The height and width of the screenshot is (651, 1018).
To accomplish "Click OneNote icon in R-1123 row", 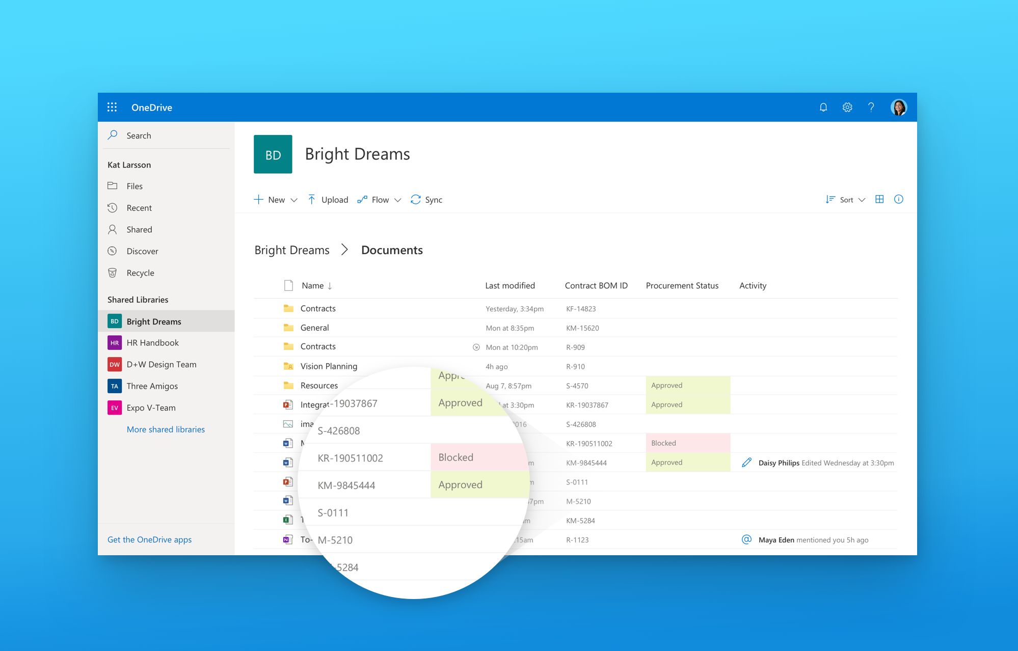I will point(288,539).
